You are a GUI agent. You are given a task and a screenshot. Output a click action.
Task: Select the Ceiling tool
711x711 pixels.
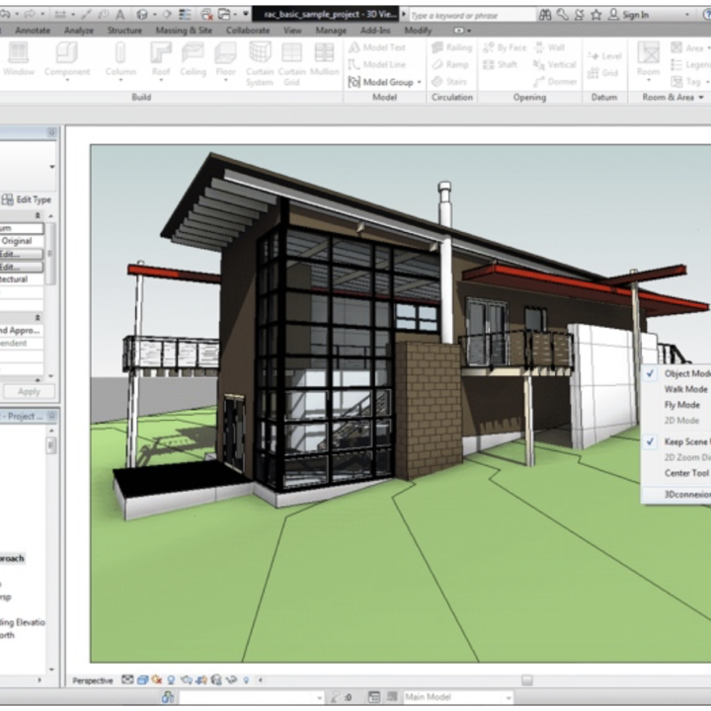pyautogui.click(x=194, y=59)
